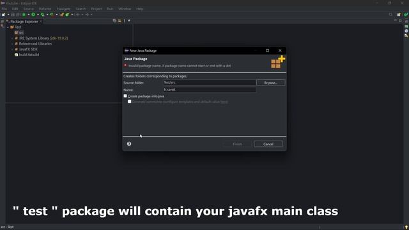Viewport: 409px width, 230px height.
Task: Click the Save toolbar icon
Action: pyautogui.click(x=13, y=15)
